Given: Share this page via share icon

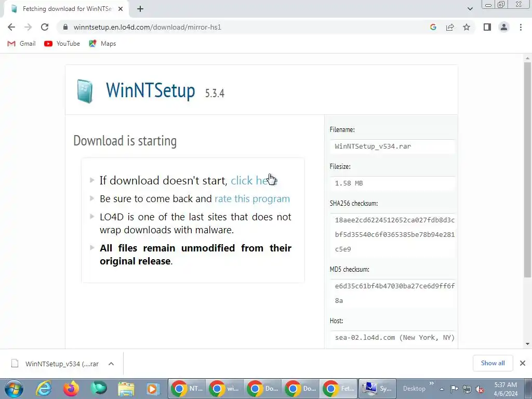Looking at the screenshot, I should click(450, 27).
